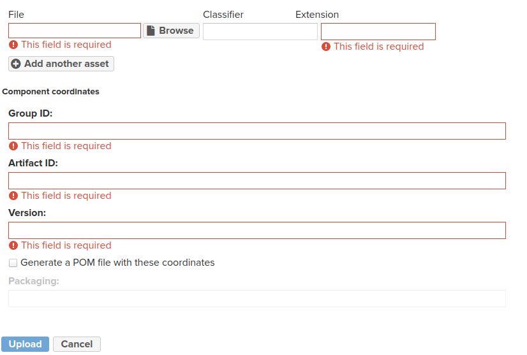Screen dimensions: 527x355
Task: Click the Classifier column label
Action: pyautogui.click(x=223, y=15)
